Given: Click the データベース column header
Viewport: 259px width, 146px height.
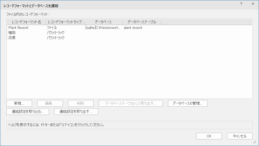Looking at the screenshot, I should [x=103, y=22].
